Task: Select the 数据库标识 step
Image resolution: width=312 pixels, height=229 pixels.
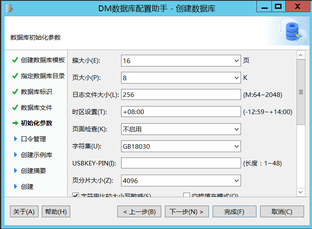Action: [36, 92]
